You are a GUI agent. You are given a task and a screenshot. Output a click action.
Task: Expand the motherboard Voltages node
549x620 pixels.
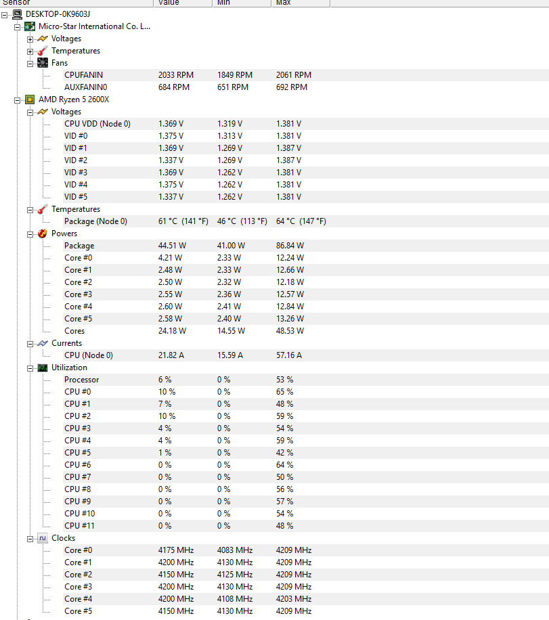tap(30, 39)
